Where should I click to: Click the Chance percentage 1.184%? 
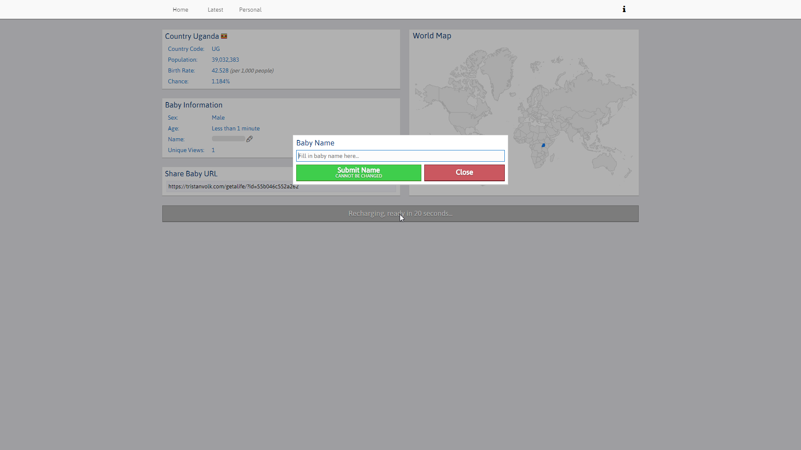click(220, 81)
